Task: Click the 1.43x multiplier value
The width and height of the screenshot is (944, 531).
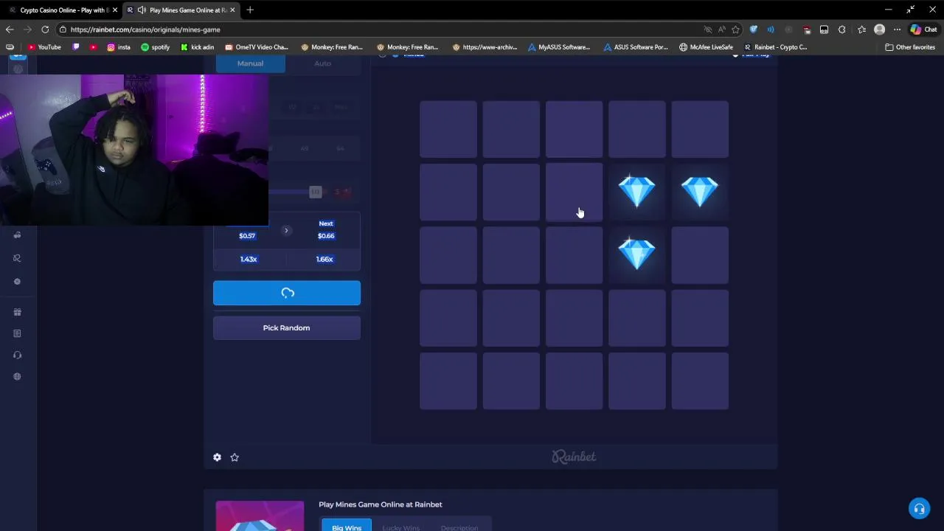Action: pyautogui.click(x=249, y=259)
